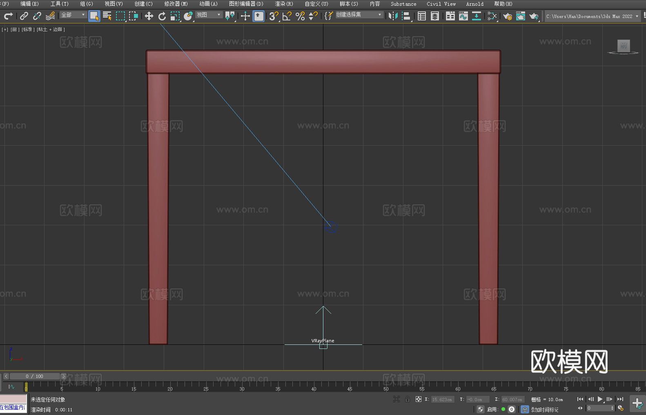Click the X coordinate input field
Viewport: 646px width, 415px height.
click(442, 399)
